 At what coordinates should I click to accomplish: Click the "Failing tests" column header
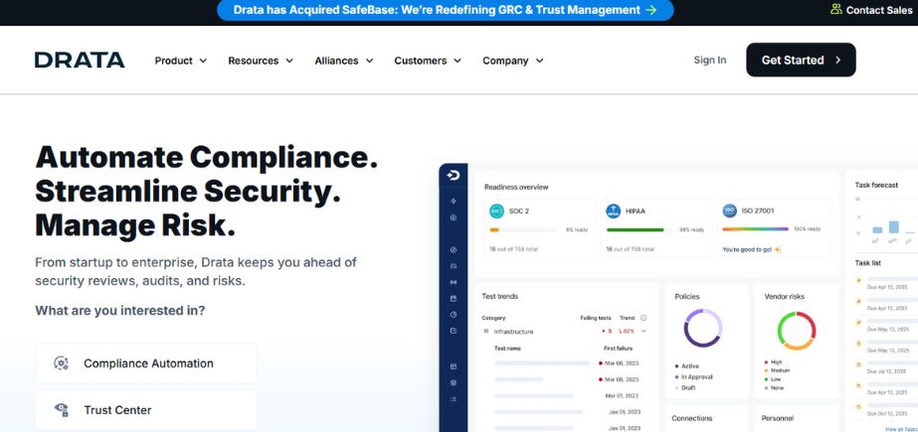coord(596,318)
